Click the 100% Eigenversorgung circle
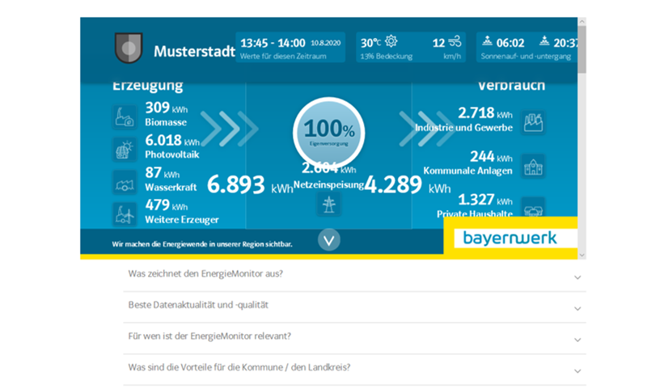This screenshot has width=672, height=389. [x=328, y=133]
